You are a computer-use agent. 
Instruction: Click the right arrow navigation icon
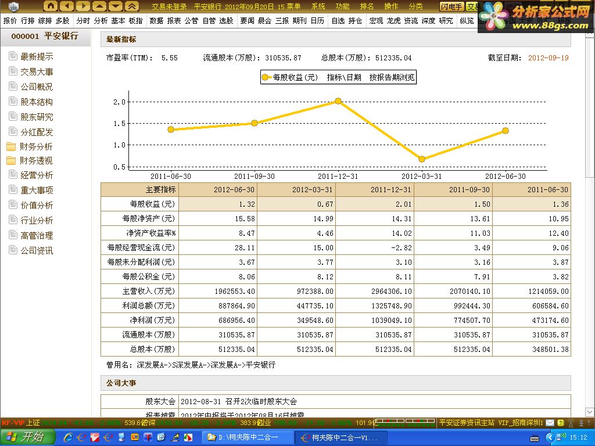click(x=83, y=6)
